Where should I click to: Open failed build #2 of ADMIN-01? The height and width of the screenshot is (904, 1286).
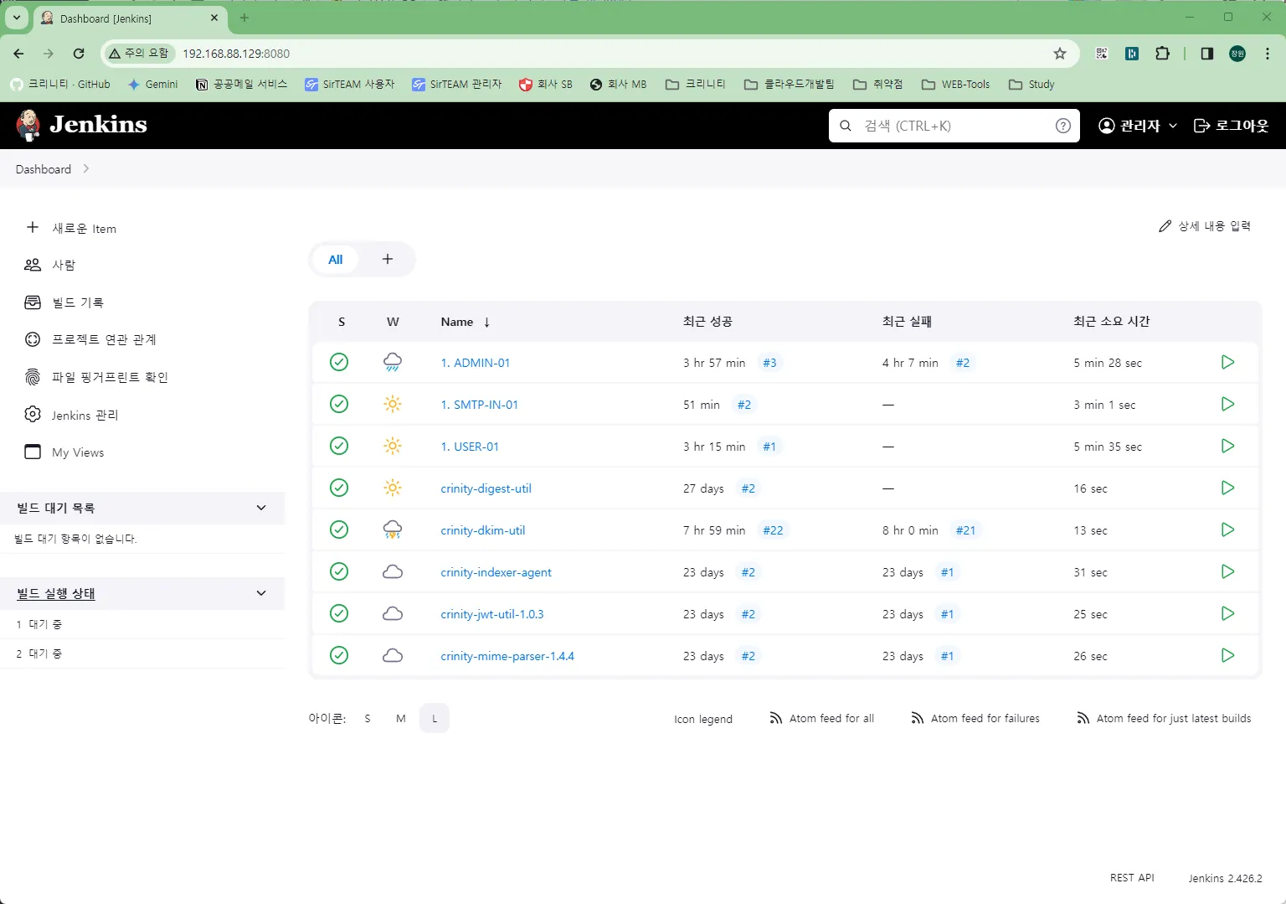pos(963,363)
